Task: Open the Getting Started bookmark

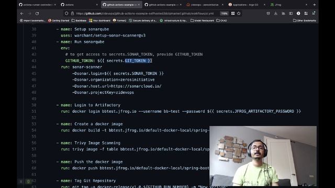Action: pos(59,20)
